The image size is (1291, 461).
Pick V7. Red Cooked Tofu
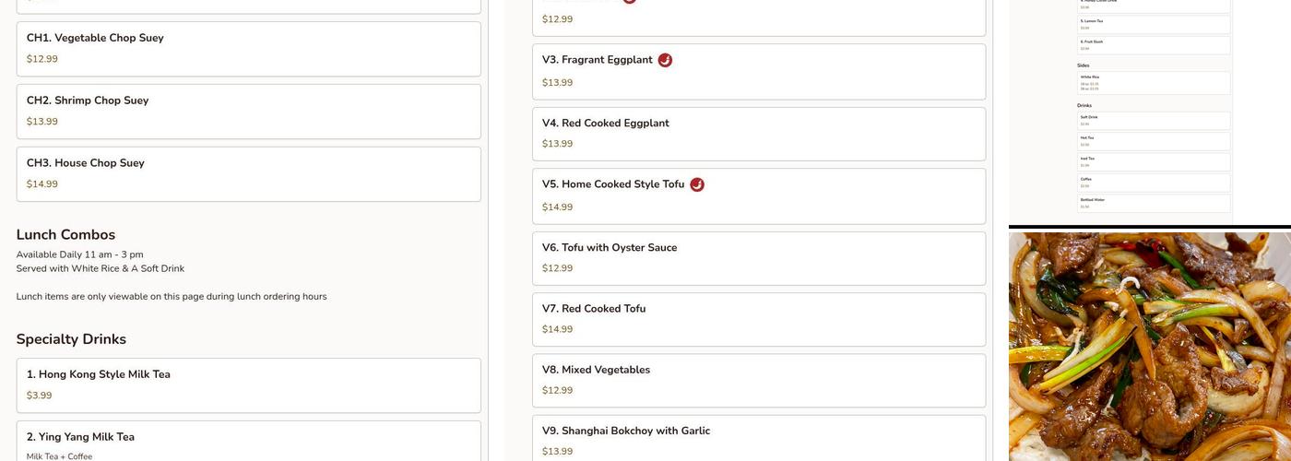coord(758,319)
